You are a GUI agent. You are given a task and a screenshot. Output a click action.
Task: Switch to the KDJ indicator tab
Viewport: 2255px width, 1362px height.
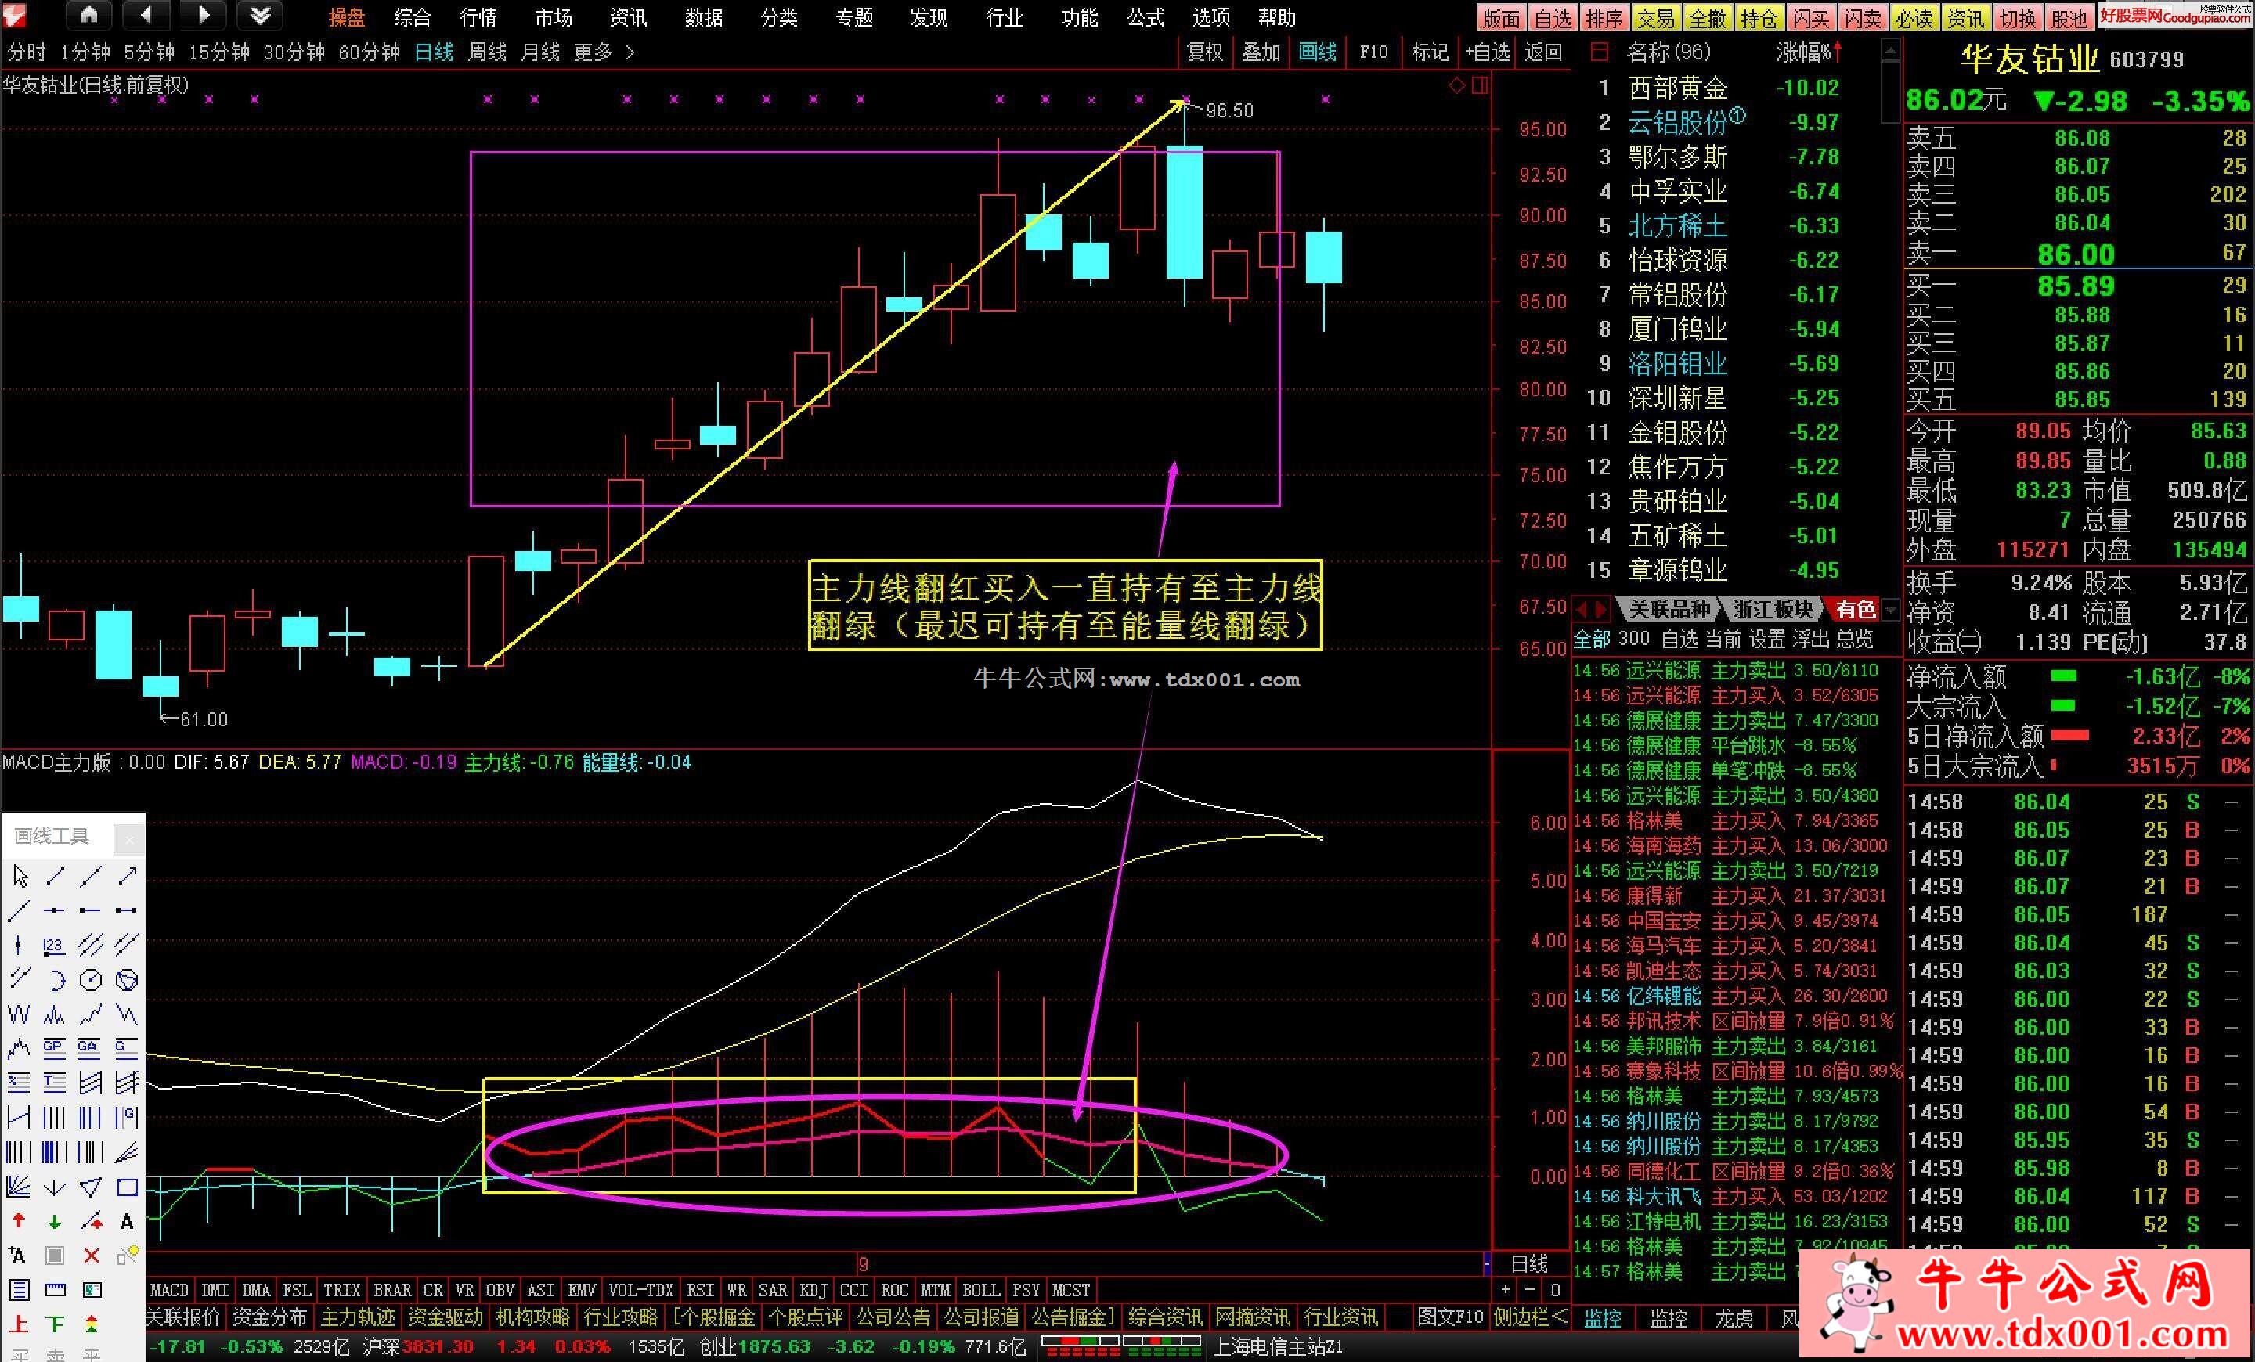tap(814, 1290)
